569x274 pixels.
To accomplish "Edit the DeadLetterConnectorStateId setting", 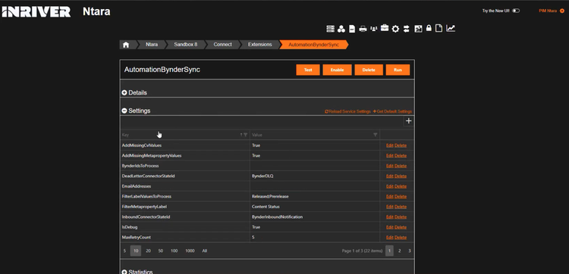I will pyautogui.click(x=390, y=176).
